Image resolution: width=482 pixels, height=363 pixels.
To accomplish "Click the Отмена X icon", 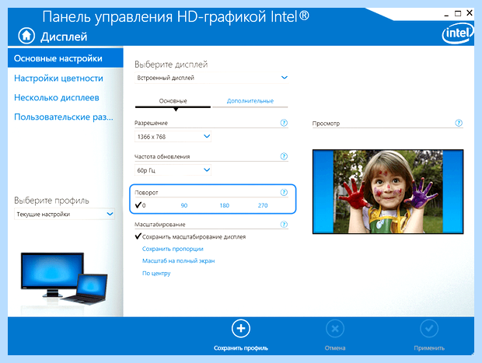I will [335, 329].
